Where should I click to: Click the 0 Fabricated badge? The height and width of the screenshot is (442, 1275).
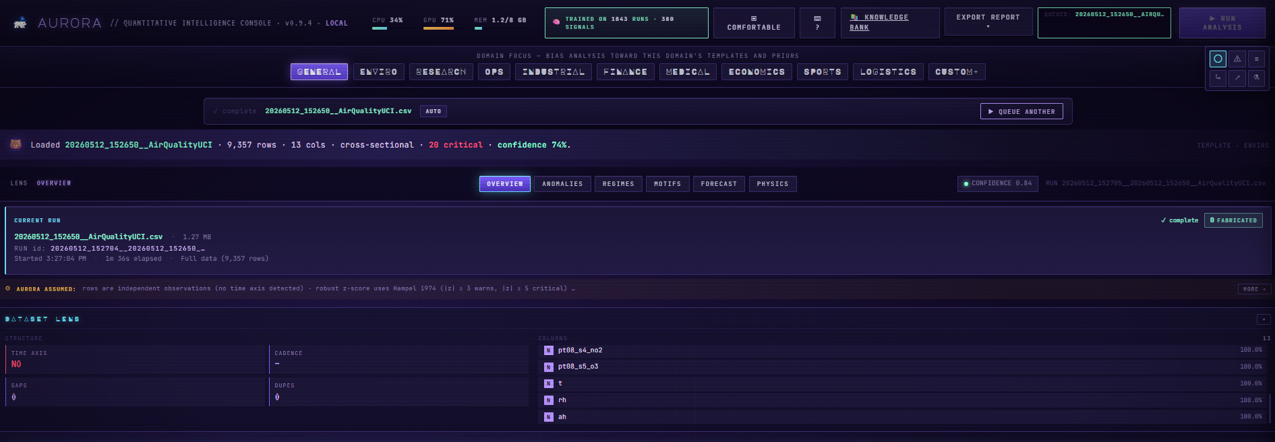[x=1233, y=220]
